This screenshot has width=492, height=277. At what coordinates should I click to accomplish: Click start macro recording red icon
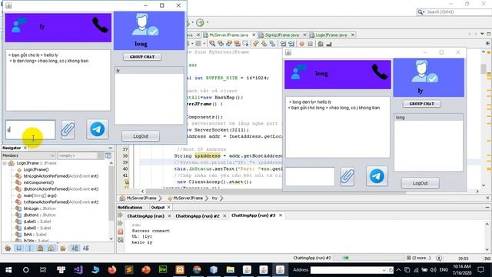301,44
